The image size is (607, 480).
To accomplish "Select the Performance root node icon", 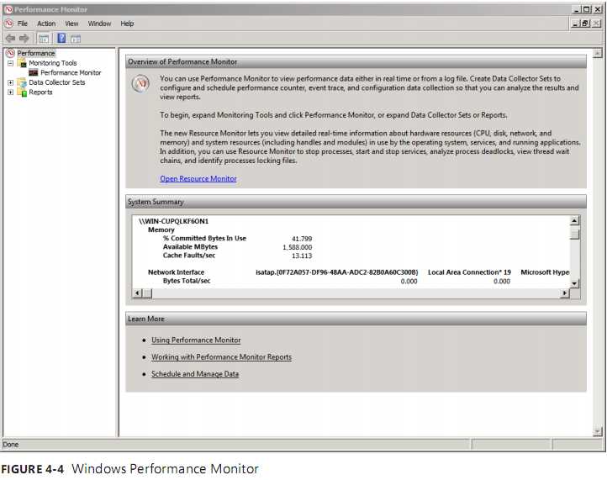I will coord(10,53).
